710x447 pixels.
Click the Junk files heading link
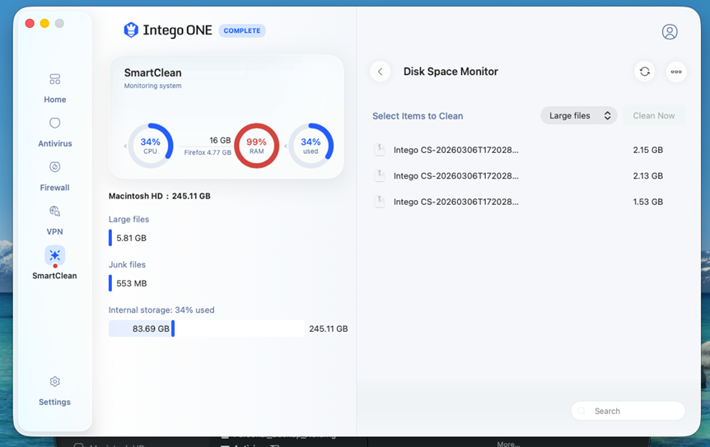127,265
